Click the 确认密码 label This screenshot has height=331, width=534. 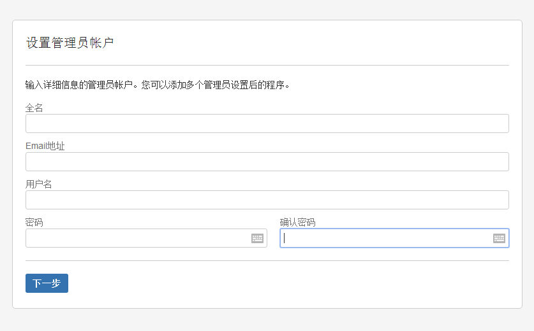(298, 222)
